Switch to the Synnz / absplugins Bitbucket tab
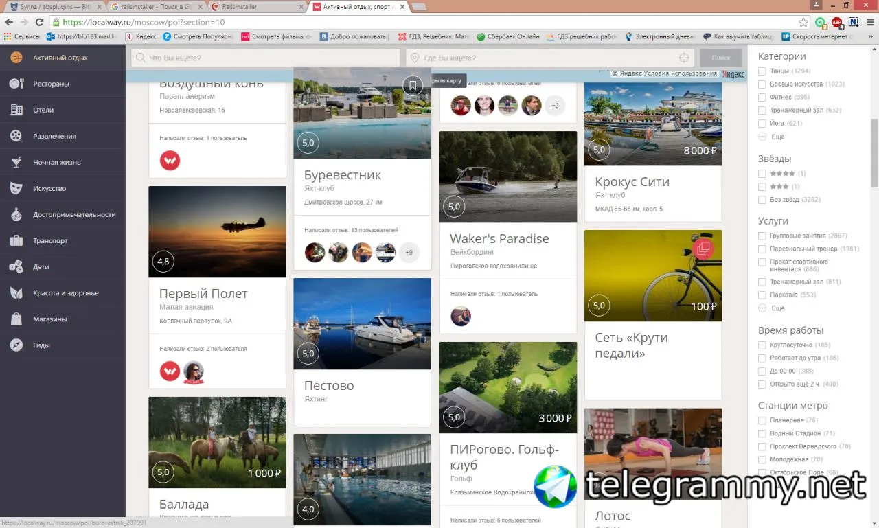879x528 pixels. click(x=56, y=6)
